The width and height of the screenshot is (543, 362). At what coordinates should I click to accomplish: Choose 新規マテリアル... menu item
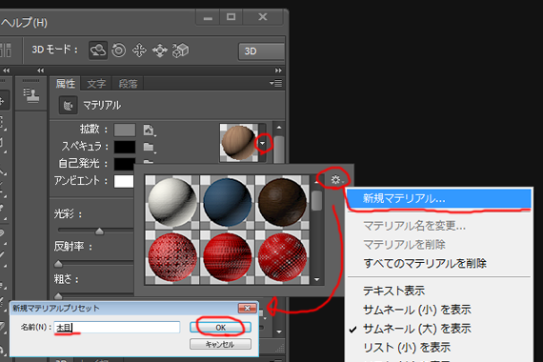click(439, 198)
